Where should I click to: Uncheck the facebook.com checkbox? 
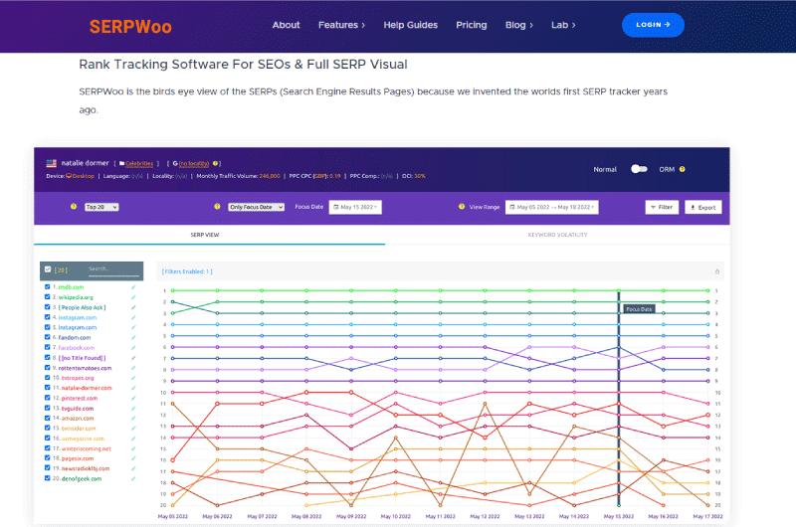coord(47,347)
